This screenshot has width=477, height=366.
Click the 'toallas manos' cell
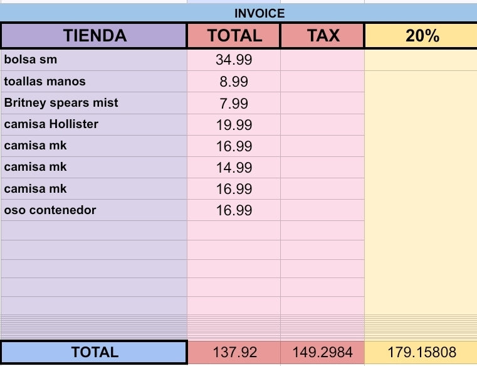[94, 82]
